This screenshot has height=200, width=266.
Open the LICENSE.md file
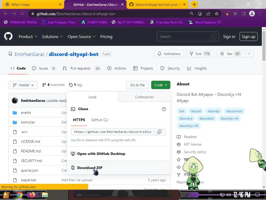point(30,141)
